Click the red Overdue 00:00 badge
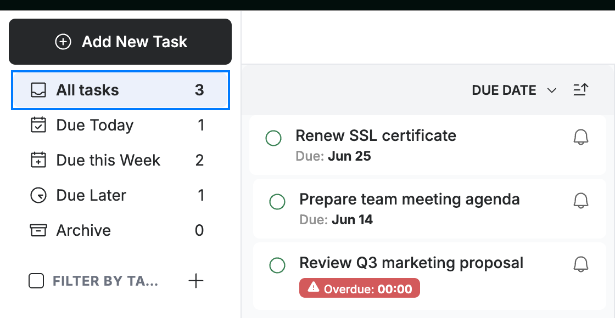 [360, 288]
